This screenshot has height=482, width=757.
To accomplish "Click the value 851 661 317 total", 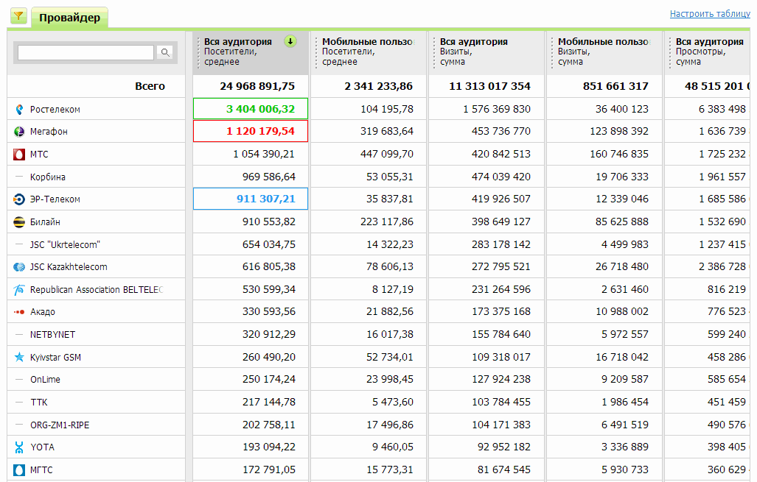I will click(615, 86).
